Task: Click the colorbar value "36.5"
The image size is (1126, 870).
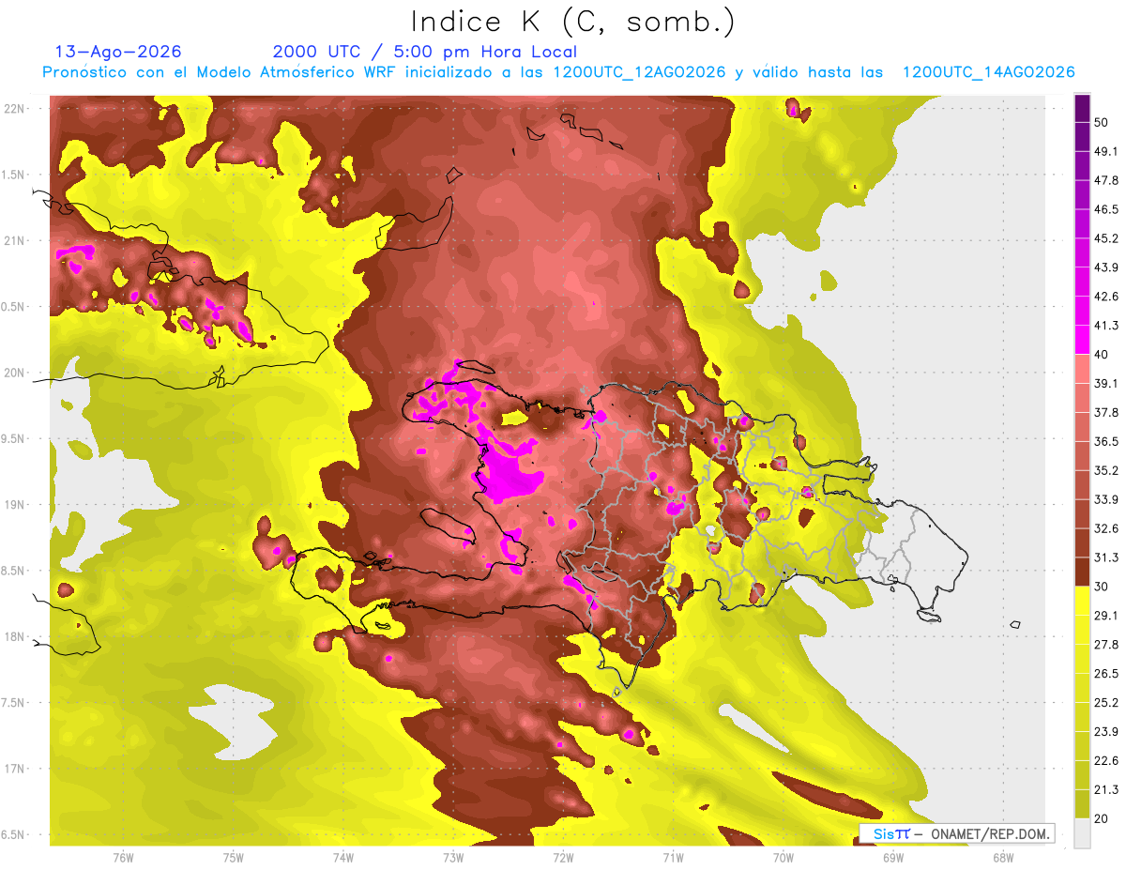Action: (x=1106, y=441)
